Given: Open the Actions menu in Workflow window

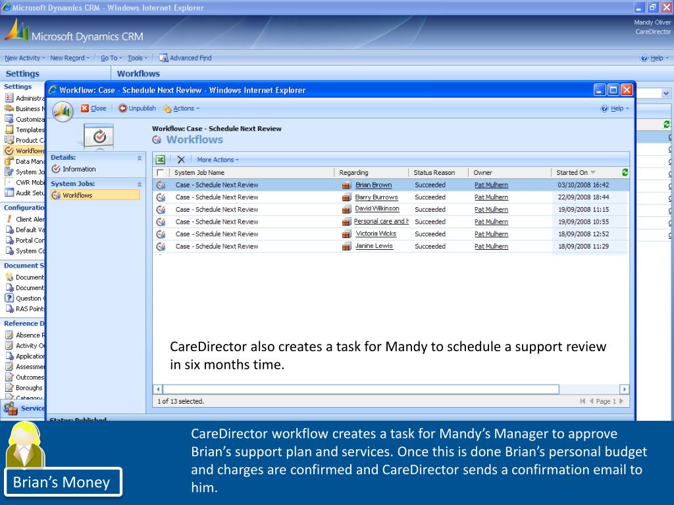Looking at the screenshot, I should (x=181, y=108).
